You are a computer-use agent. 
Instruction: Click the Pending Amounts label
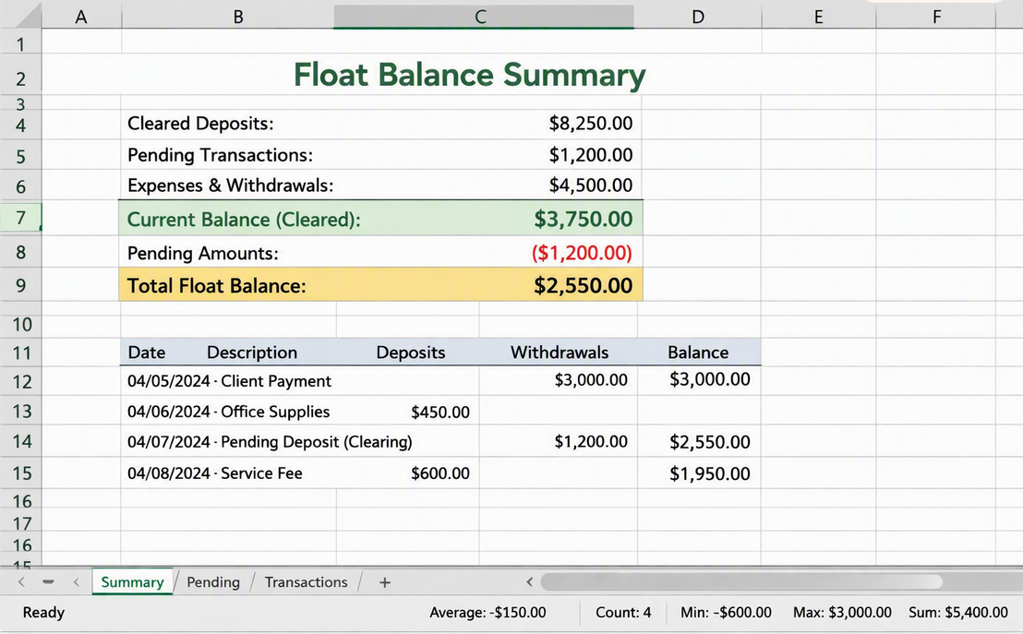(x=203, y=253)
